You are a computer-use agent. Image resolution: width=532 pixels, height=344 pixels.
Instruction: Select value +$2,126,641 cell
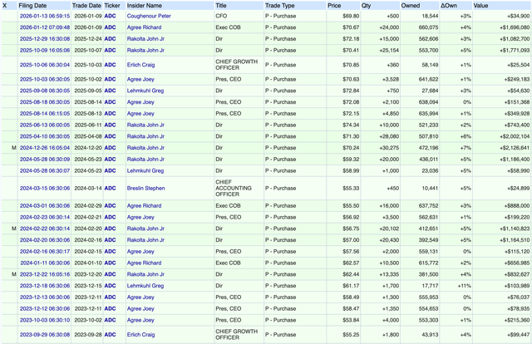pyautogui.click(x=515, y=148)
